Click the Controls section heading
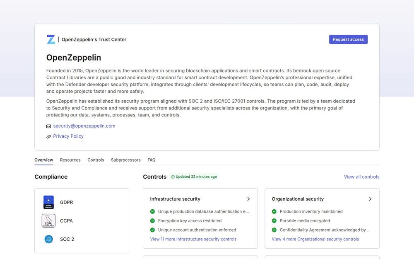 coord(155,177)
